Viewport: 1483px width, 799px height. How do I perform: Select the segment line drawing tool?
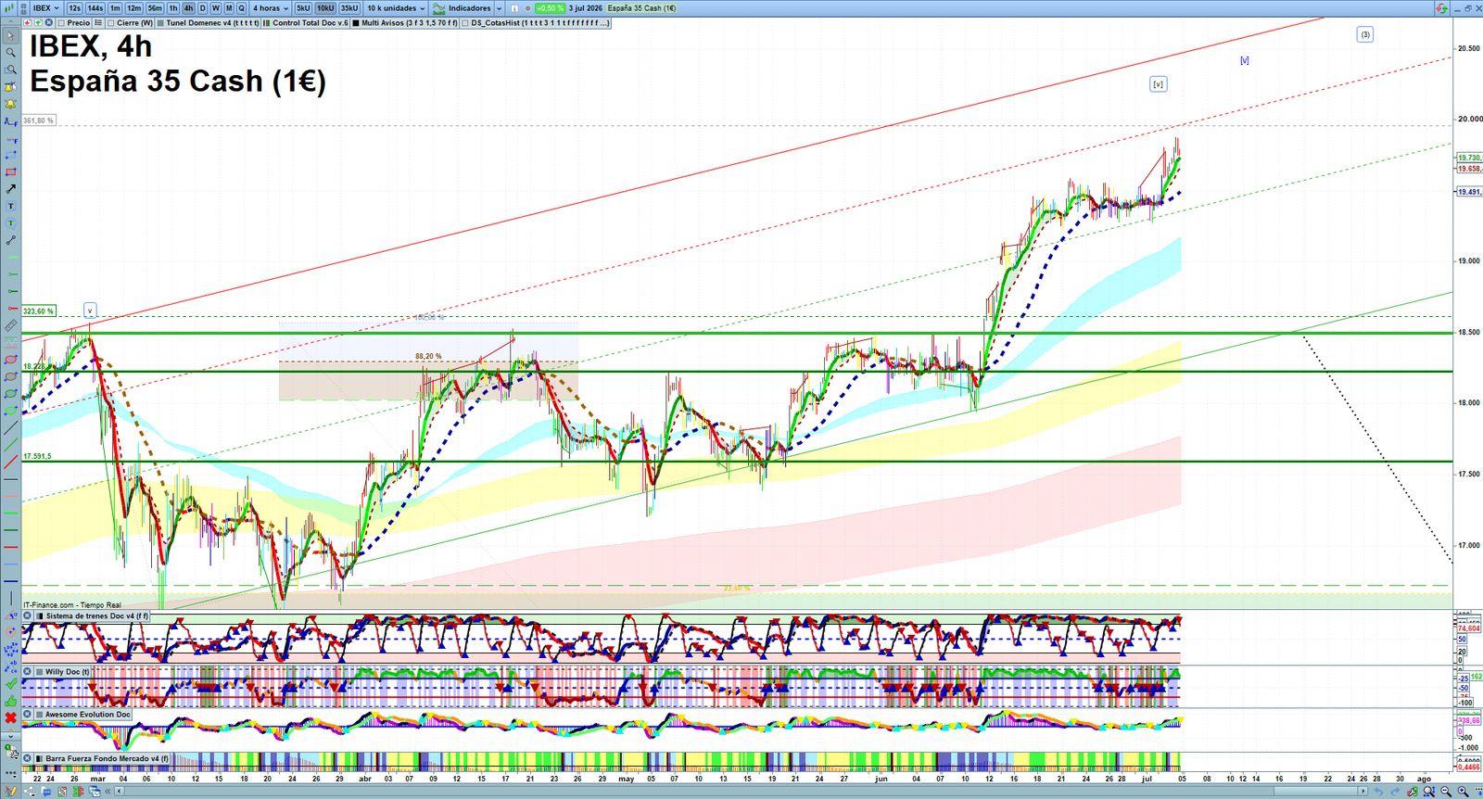pos(11,240)
